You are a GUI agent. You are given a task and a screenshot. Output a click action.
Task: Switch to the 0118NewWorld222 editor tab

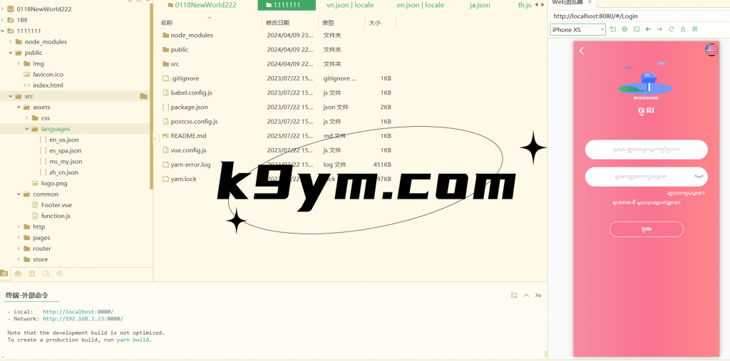point(201,5)
